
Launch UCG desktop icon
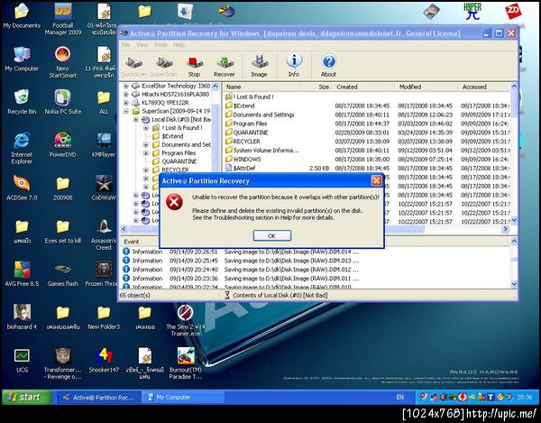coord(22,360)
